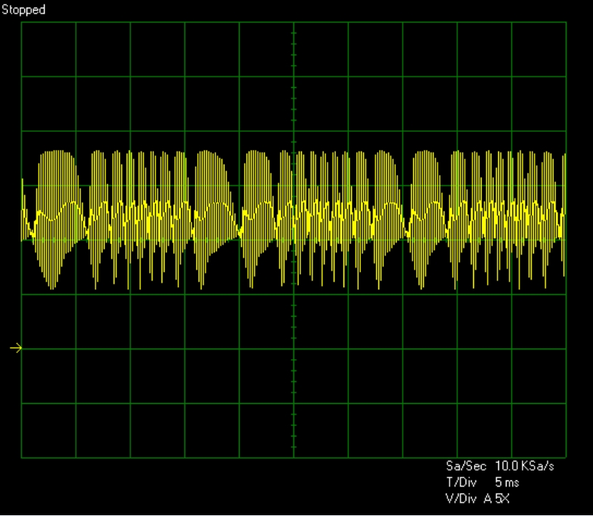
Task: Click the 'Sa/Sec' sample rate label
Action: (x=466, y=466)
